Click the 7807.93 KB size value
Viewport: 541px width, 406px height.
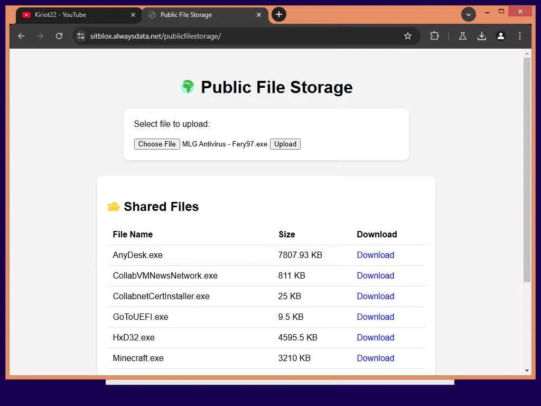click(300, 255)
